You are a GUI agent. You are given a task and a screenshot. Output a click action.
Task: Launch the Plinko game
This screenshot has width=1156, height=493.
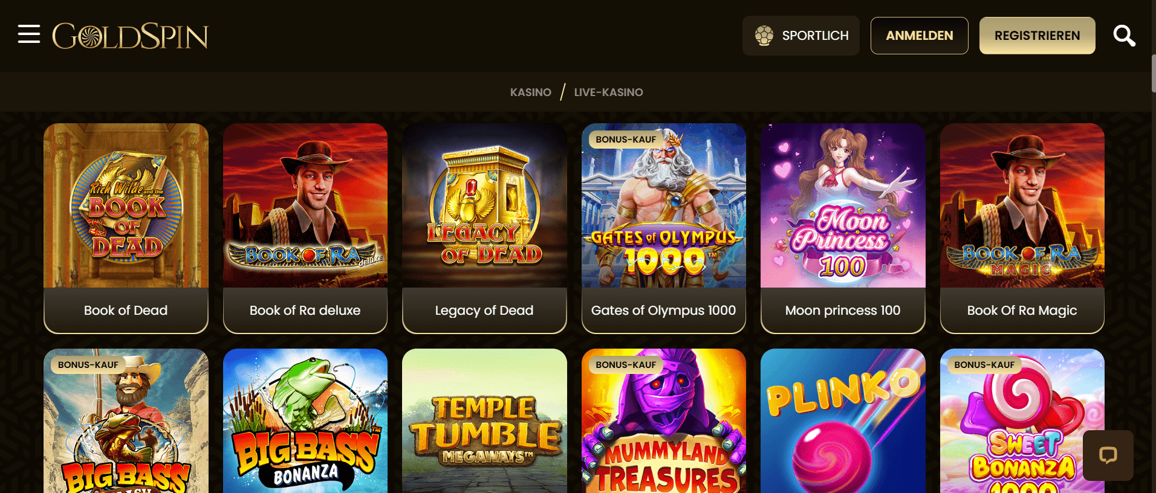(x=843, y=421)
